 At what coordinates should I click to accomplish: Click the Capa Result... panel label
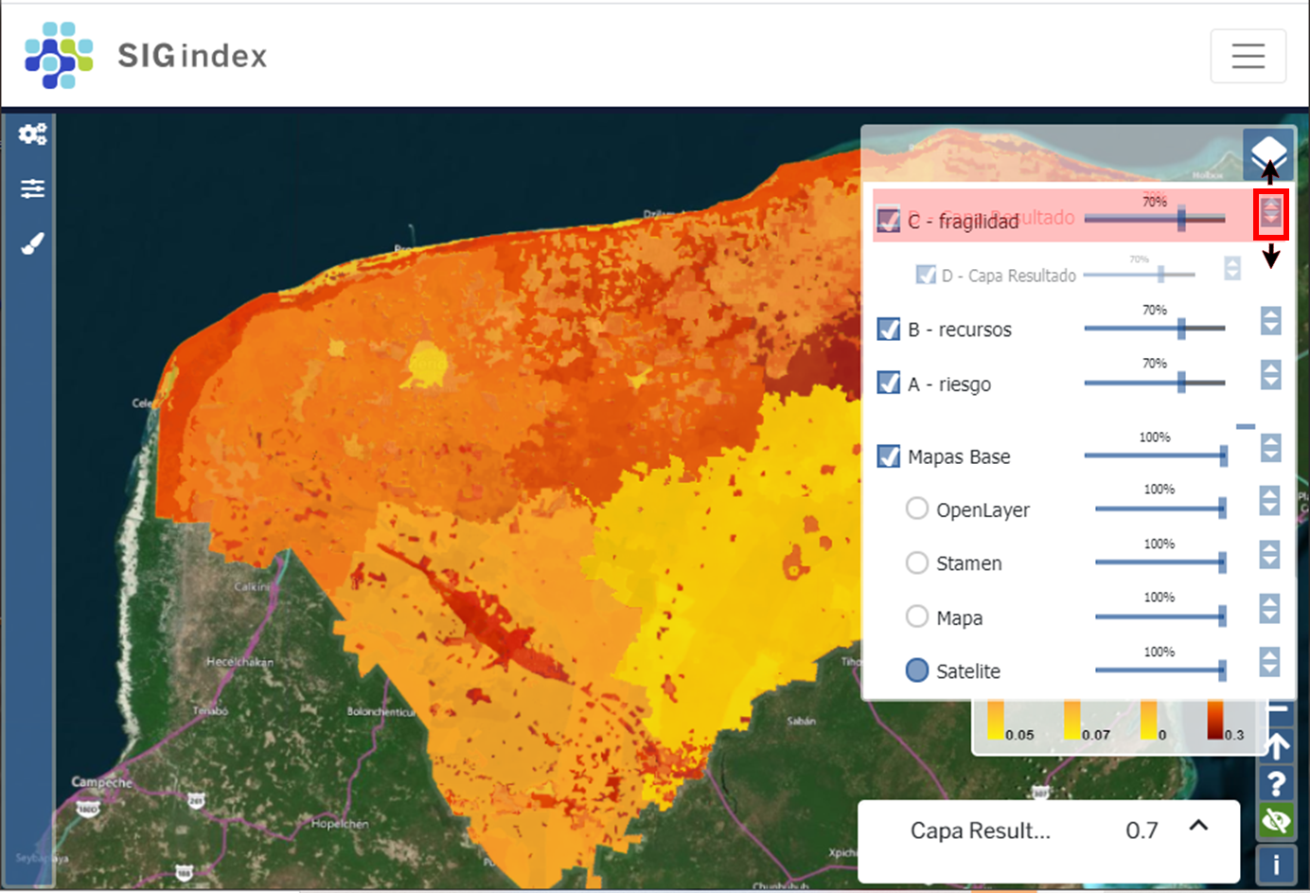[981, 830]
